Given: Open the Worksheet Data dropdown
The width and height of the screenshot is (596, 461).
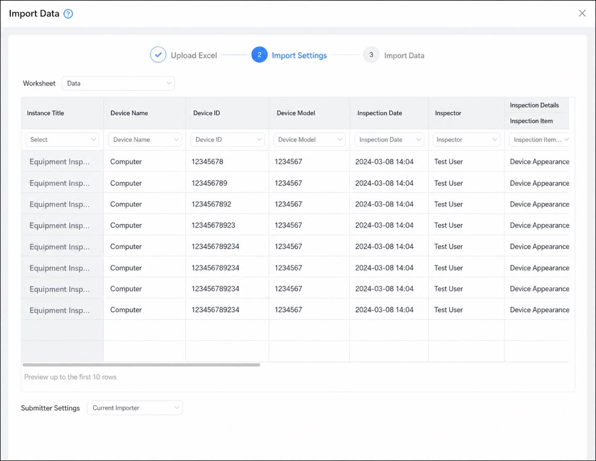Looking at the screenshot, I should click(118, 83).
